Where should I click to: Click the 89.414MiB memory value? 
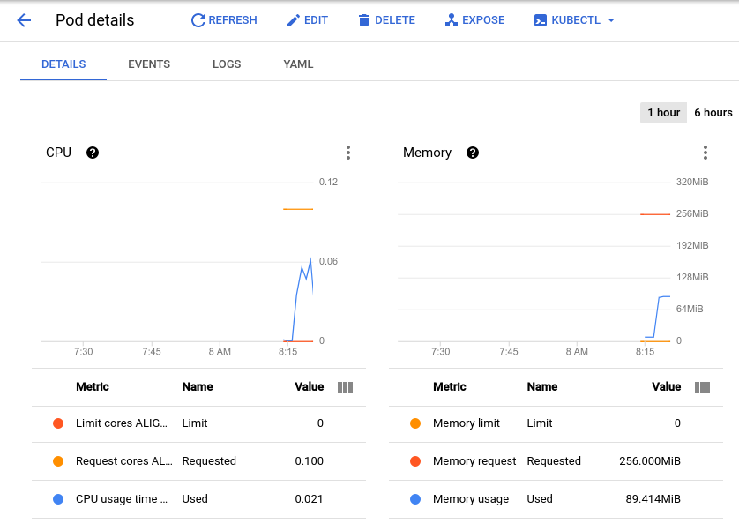(653, 499)
